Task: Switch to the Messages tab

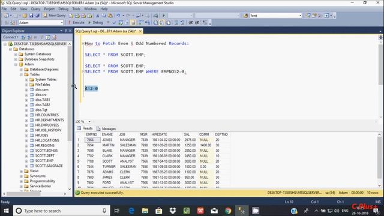Action: tap(106, 128)
